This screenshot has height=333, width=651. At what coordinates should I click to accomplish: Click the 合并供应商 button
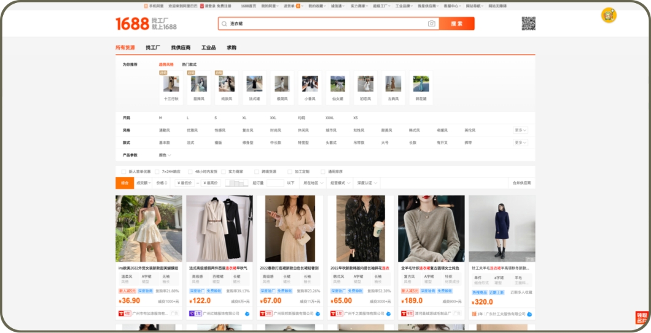(521, 182)
